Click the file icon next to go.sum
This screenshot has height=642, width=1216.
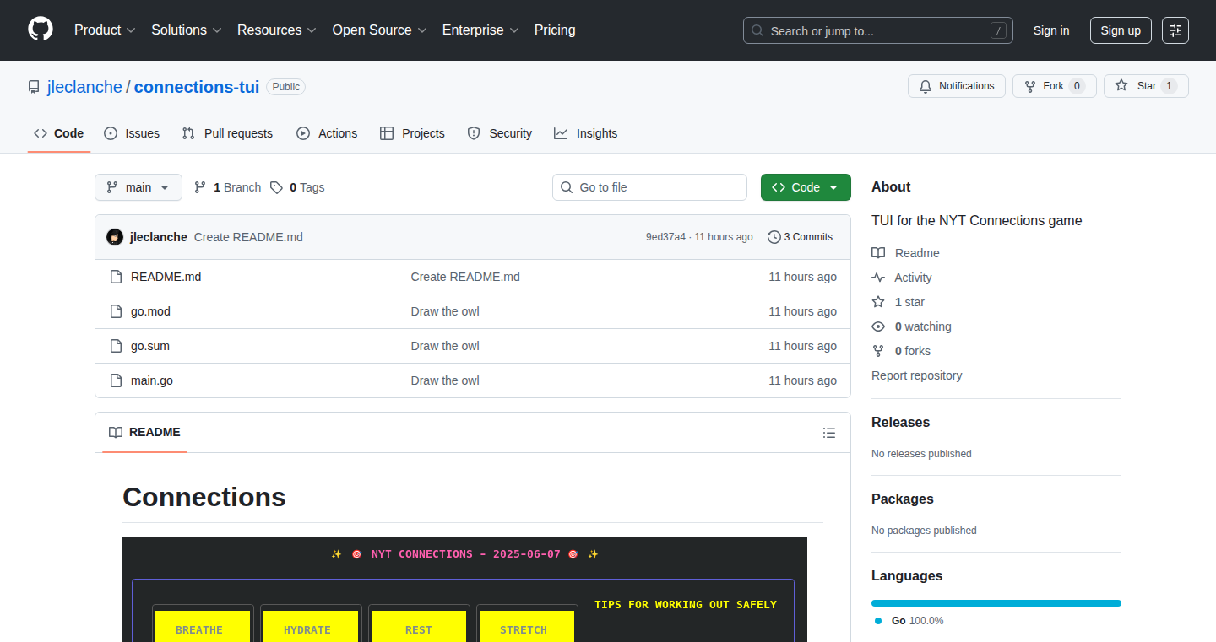tap(117, 346)
